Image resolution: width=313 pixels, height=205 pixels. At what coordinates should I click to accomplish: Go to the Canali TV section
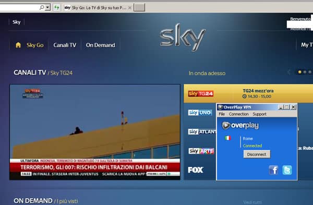[65, 45]
